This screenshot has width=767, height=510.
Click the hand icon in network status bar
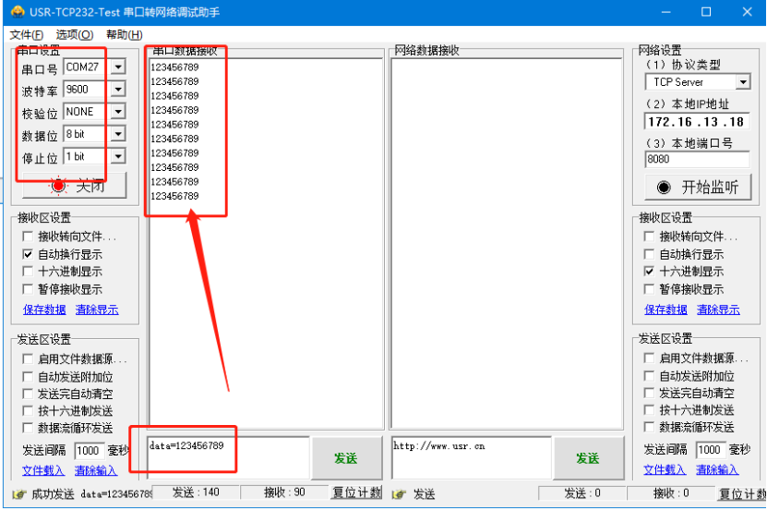coord(399,494)
